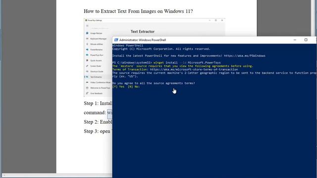
Task: Click the '[Y] Yes' option text
Action: point(118,87)
